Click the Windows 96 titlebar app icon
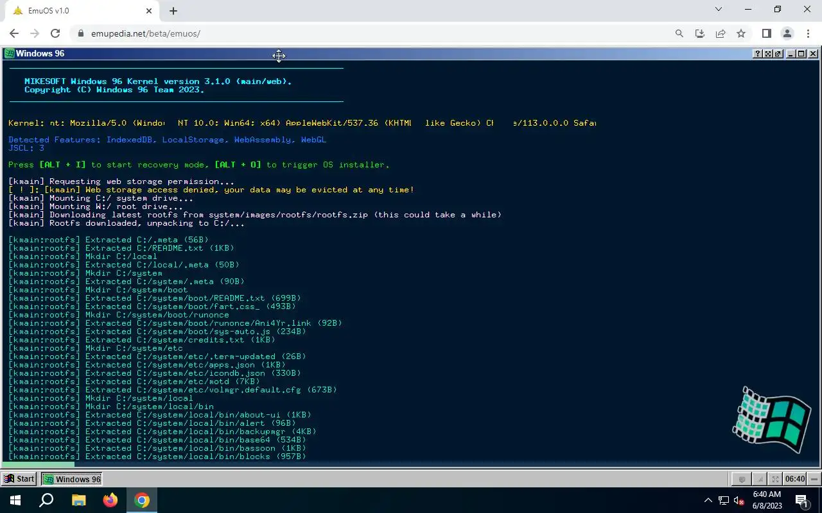822x513 pixels. 9,54
